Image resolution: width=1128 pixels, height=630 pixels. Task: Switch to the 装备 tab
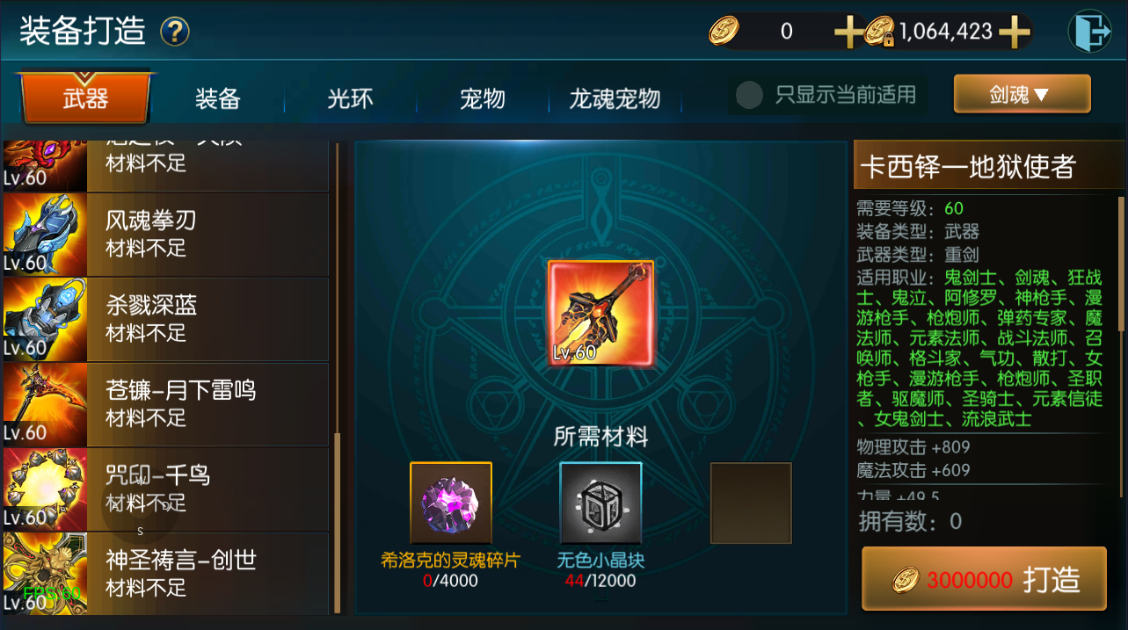(218, 98)
